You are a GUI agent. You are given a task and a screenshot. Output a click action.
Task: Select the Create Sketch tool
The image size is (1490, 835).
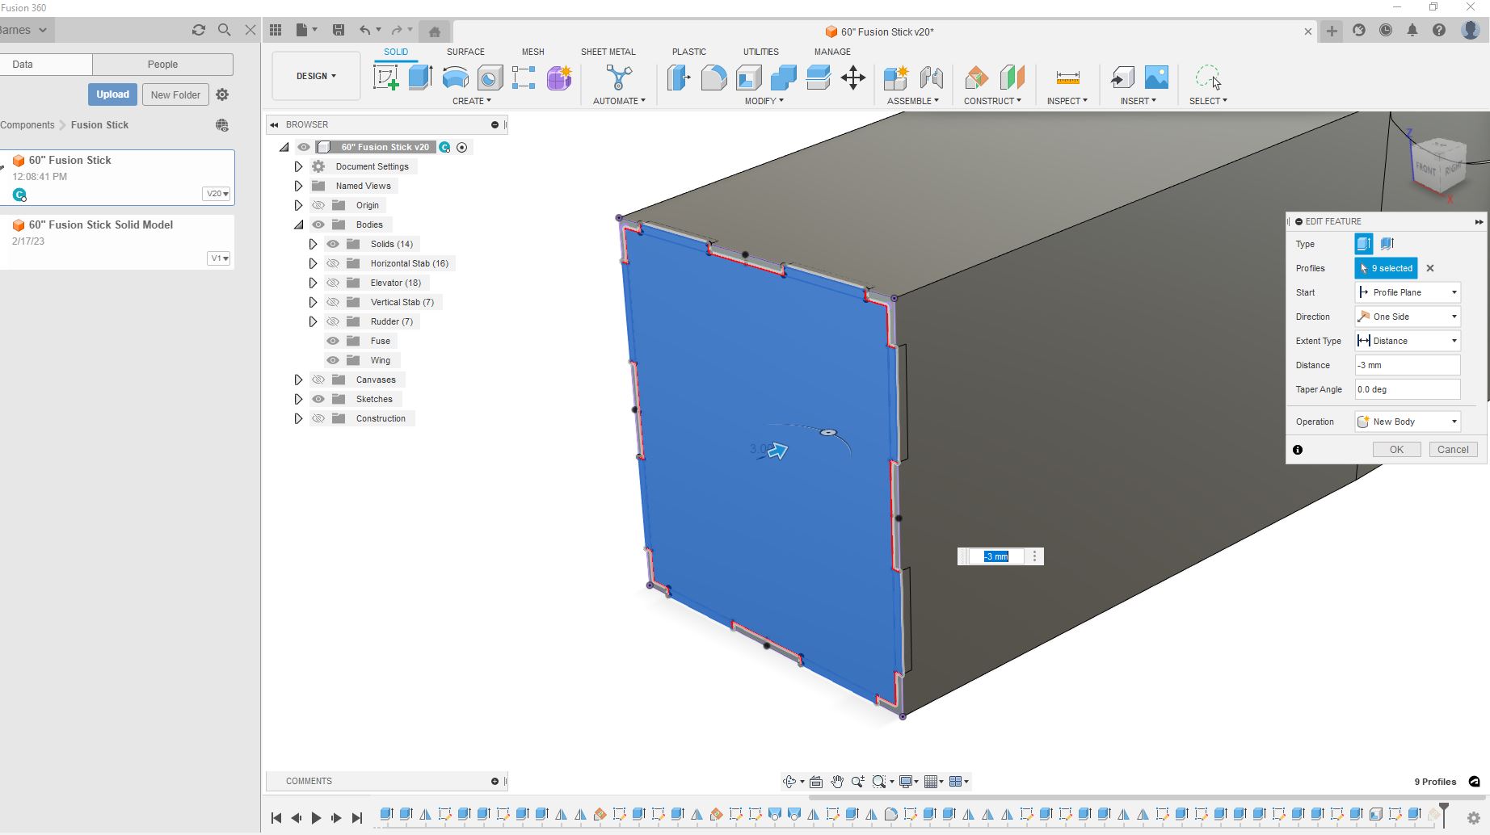tap(385, 78)
